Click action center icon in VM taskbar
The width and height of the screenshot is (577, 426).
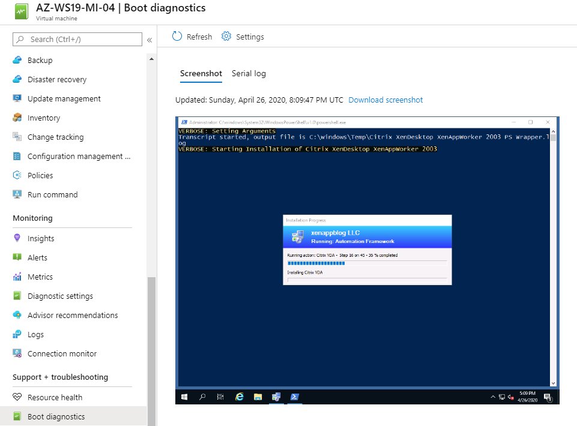[x=547, y=397]
